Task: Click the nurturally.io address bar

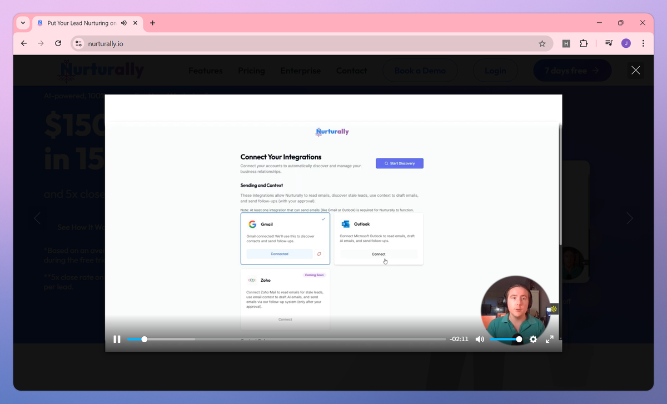Action: [x=311, y=43]
